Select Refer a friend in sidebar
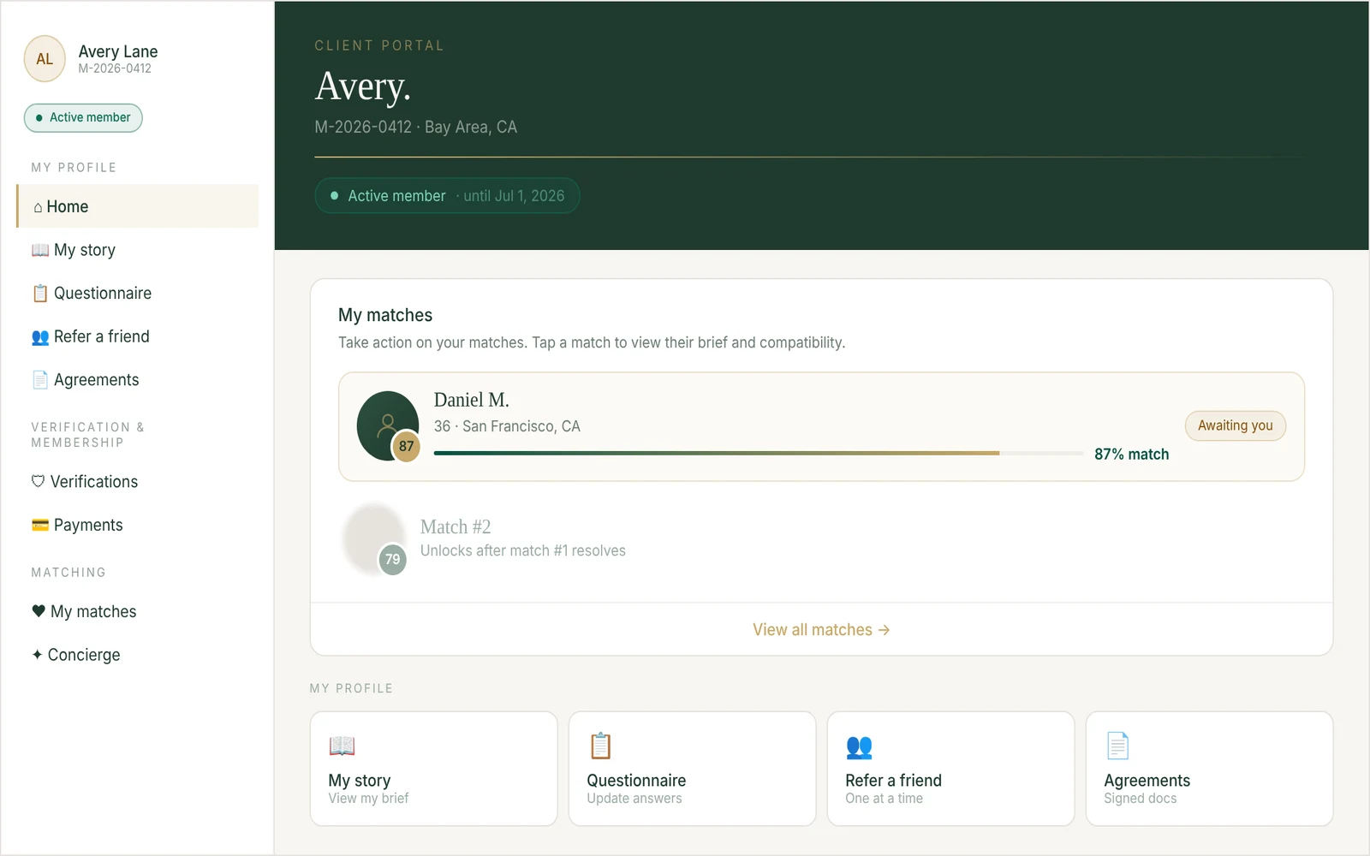This screenshot has height=856, width=1370. click(137, 336)
